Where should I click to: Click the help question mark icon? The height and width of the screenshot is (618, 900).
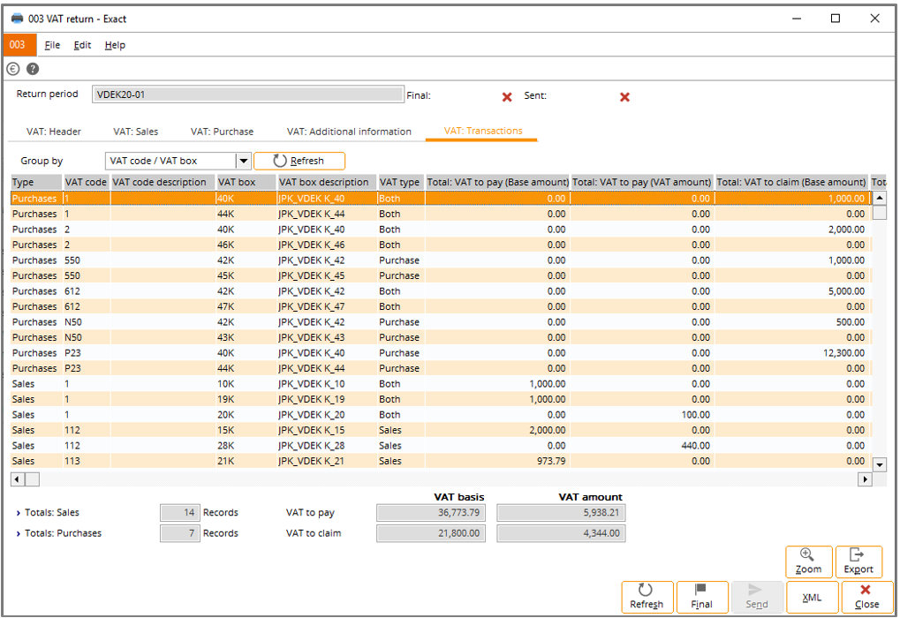click(x=33, y=69)
